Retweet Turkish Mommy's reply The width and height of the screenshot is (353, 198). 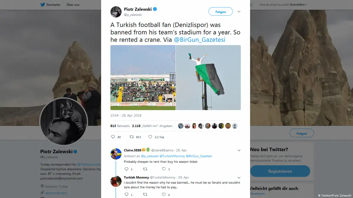[x=145, y=194]
